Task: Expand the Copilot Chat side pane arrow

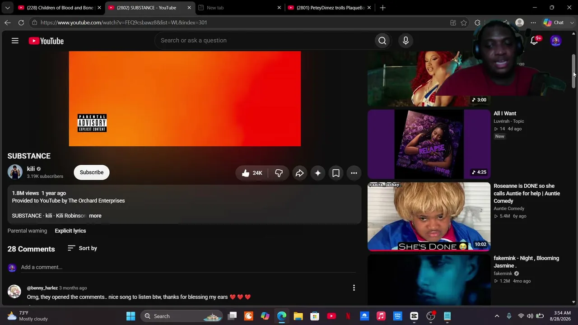Action: tap(573, 23)
